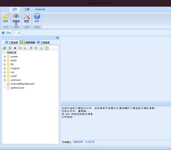Click the log line mentioning APK
Screen dimensions: 171x150
[x=77, y=114]
